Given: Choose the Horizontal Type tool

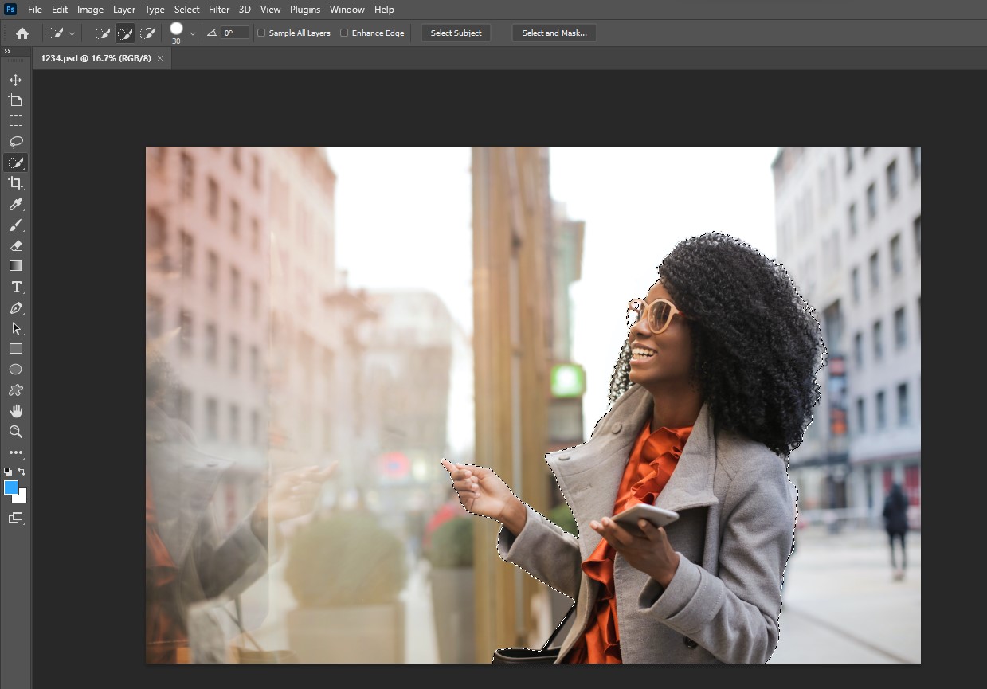Looking at the screenshot, I should (x=15, y=287).
